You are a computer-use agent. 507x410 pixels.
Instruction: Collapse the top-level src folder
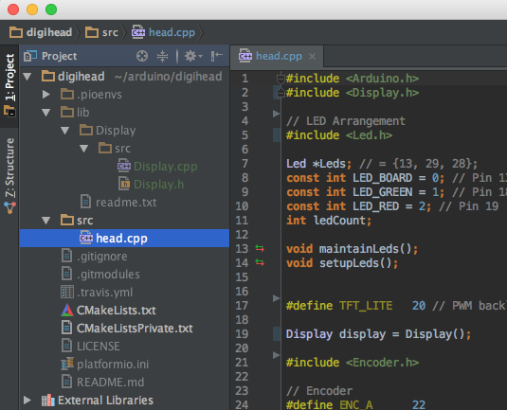46,221
